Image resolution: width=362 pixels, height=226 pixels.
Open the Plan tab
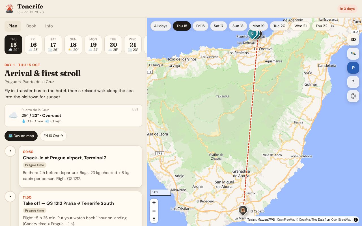13,26
